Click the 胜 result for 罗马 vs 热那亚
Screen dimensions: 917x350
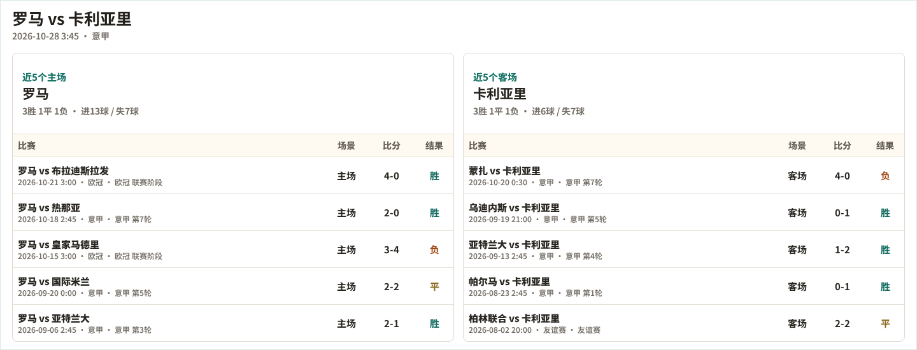click(x=434, y=213)
